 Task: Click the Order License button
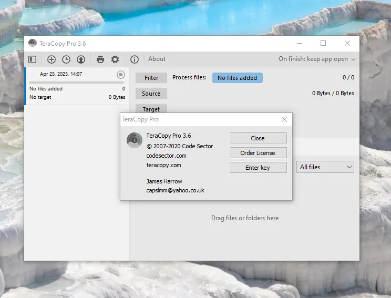[x=258, y=152]
